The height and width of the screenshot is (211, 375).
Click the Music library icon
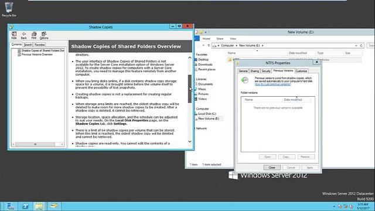click(x=196, y=89)
